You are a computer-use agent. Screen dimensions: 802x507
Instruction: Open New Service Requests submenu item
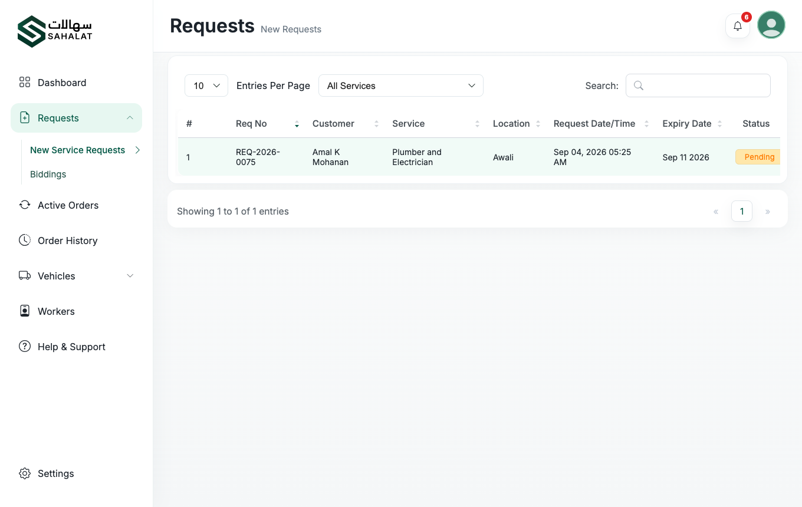coord(78,150)
